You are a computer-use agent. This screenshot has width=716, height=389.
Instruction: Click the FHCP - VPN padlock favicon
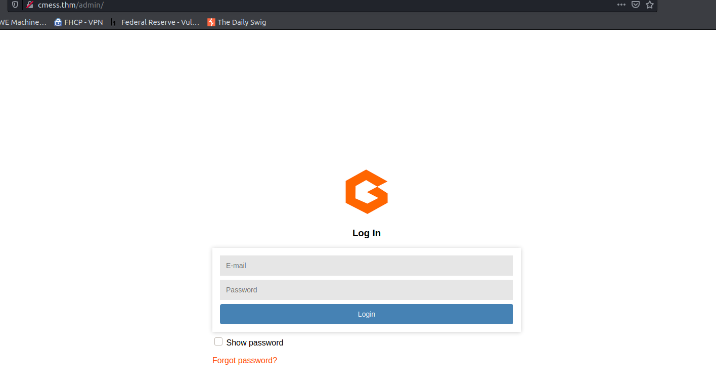coord(58,22)
